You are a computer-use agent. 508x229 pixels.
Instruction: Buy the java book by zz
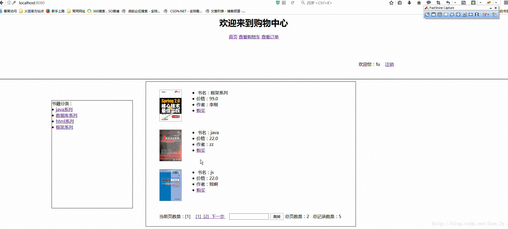tap(201, 150)
